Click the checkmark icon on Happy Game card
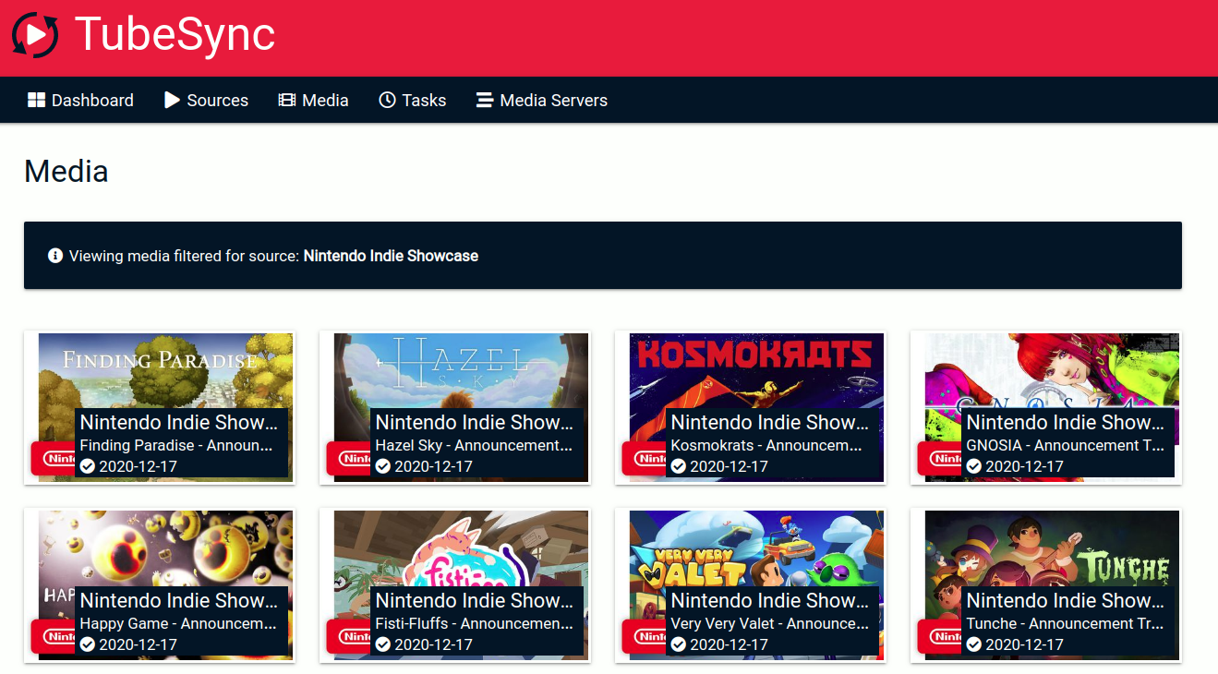1218x674 pixels. tap(88, 644)
